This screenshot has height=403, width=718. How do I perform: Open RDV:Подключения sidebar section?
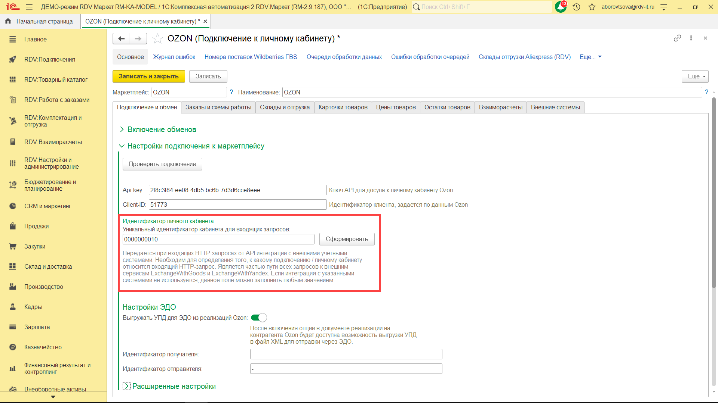50,59
